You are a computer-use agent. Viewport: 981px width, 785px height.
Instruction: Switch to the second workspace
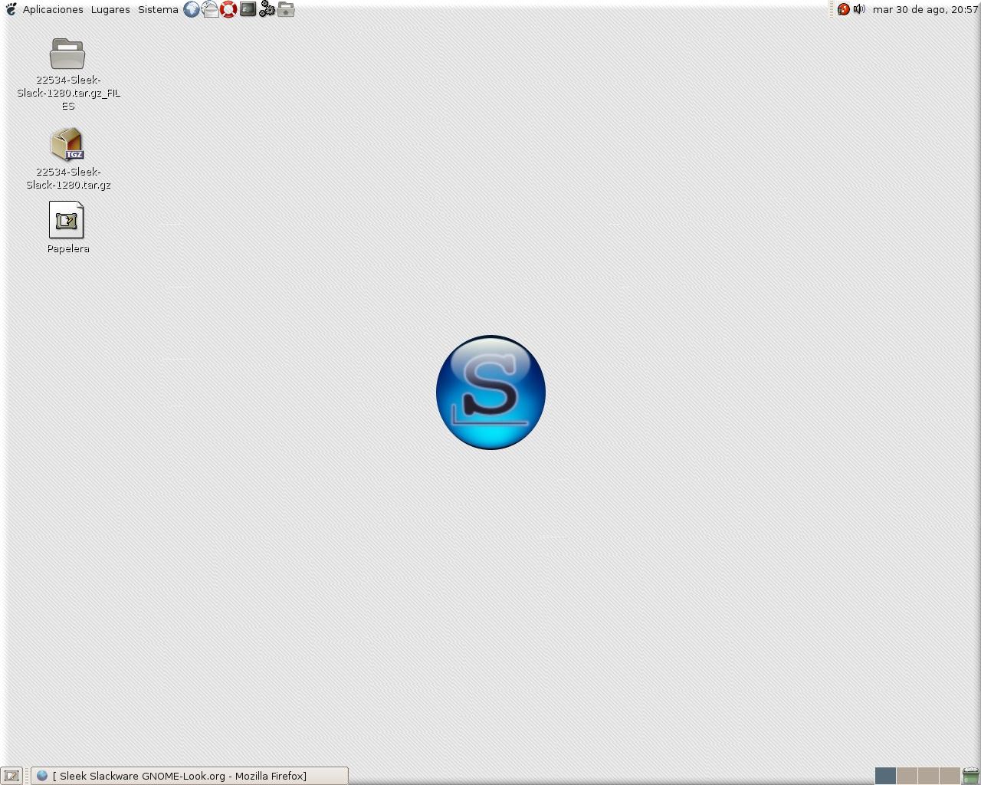click(x=907, y=776)
